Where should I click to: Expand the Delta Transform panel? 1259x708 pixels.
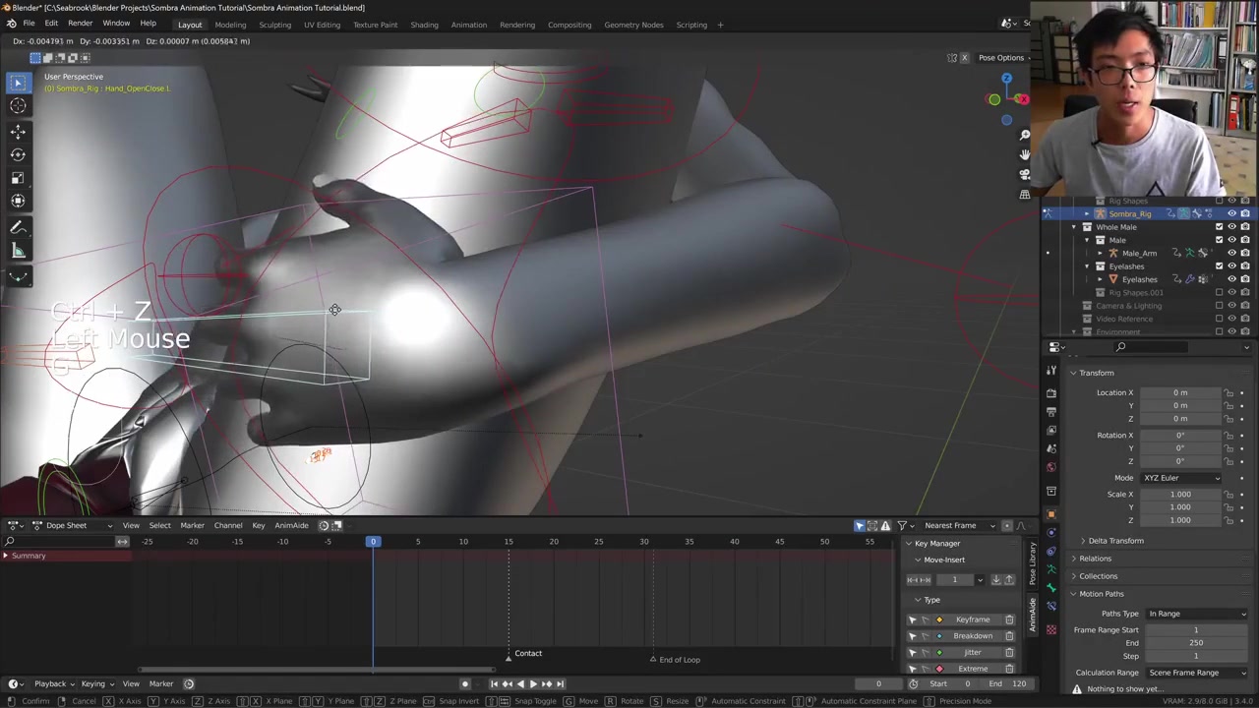pyautogui.click(x=1115, y=541)
